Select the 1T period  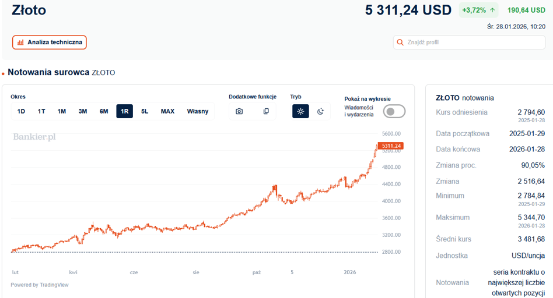coord(41,111)
